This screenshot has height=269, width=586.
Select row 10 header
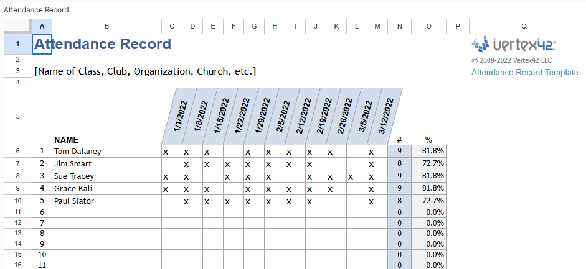(17, 201)
